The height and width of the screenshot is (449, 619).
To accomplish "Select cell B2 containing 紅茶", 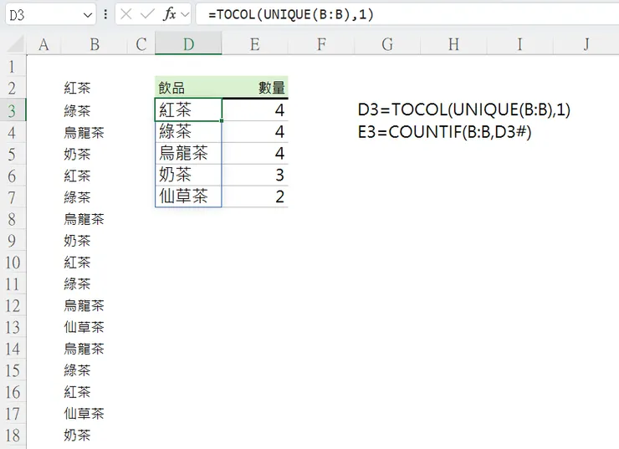I will coord(94,88).
